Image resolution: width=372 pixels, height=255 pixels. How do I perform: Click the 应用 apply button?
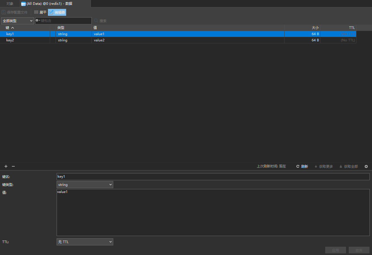point(335,250)
